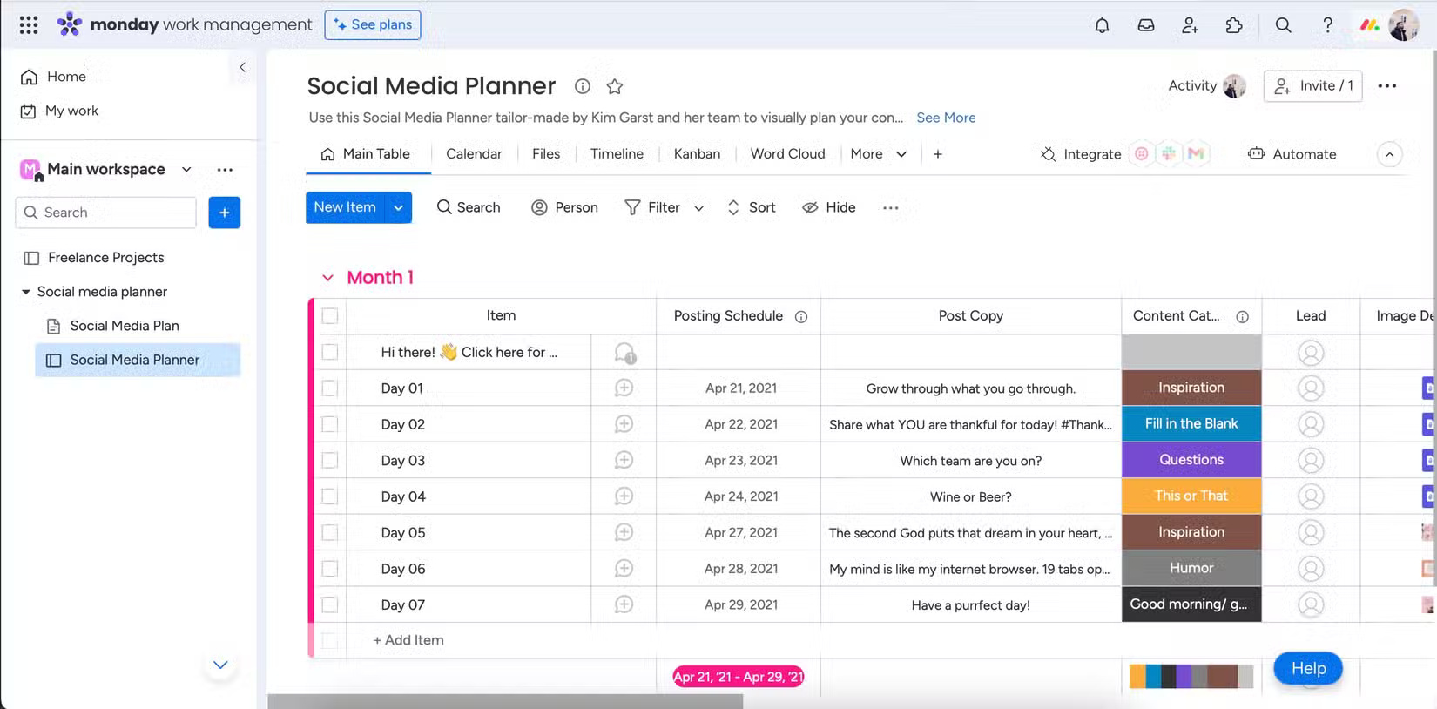Switch to the Kanban tab
Screen dimensions: 1437x709
click(697, 154)
